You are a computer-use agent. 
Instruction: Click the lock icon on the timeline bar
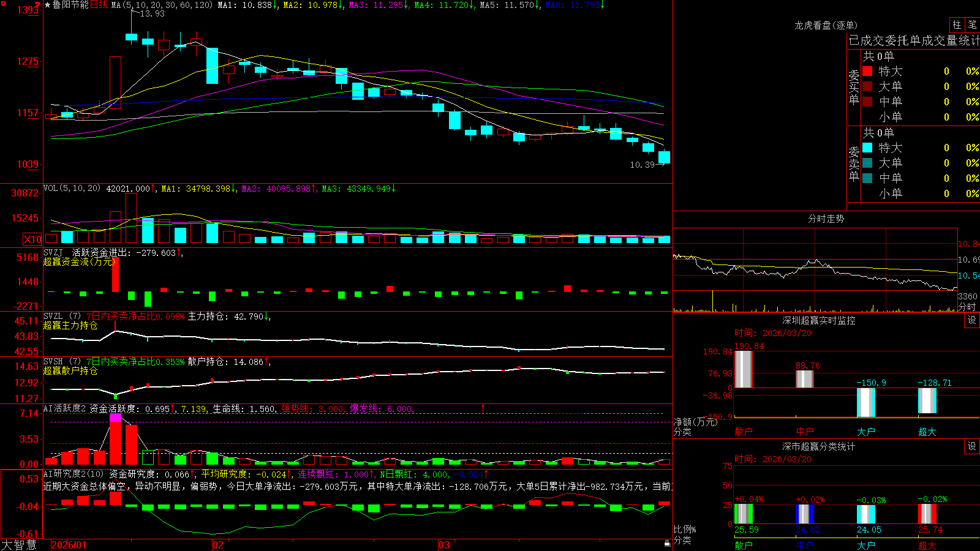(667, 544)
